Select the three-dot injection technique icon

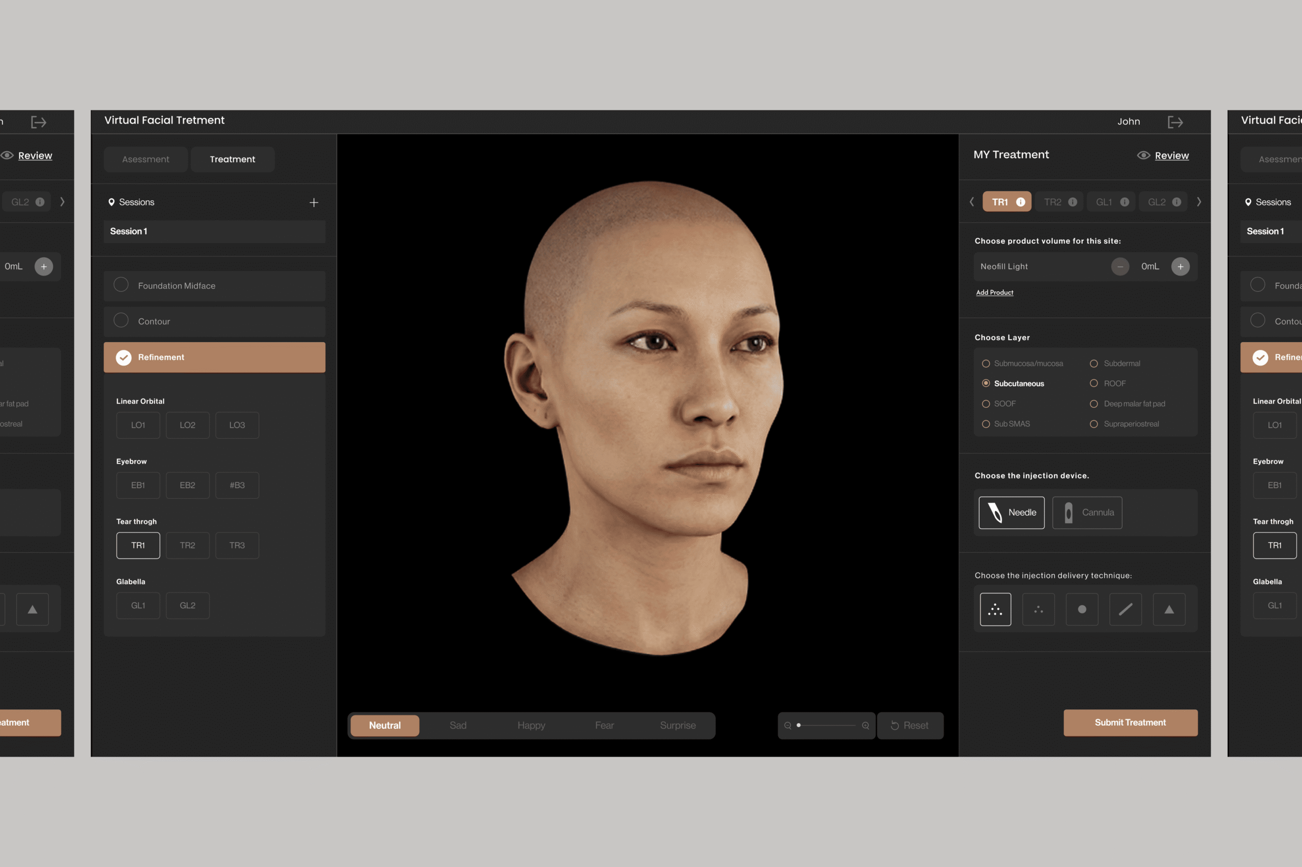pos(1038,609)
